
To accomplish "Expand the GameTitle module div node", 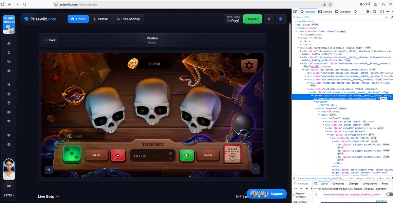I will (308, 83).
